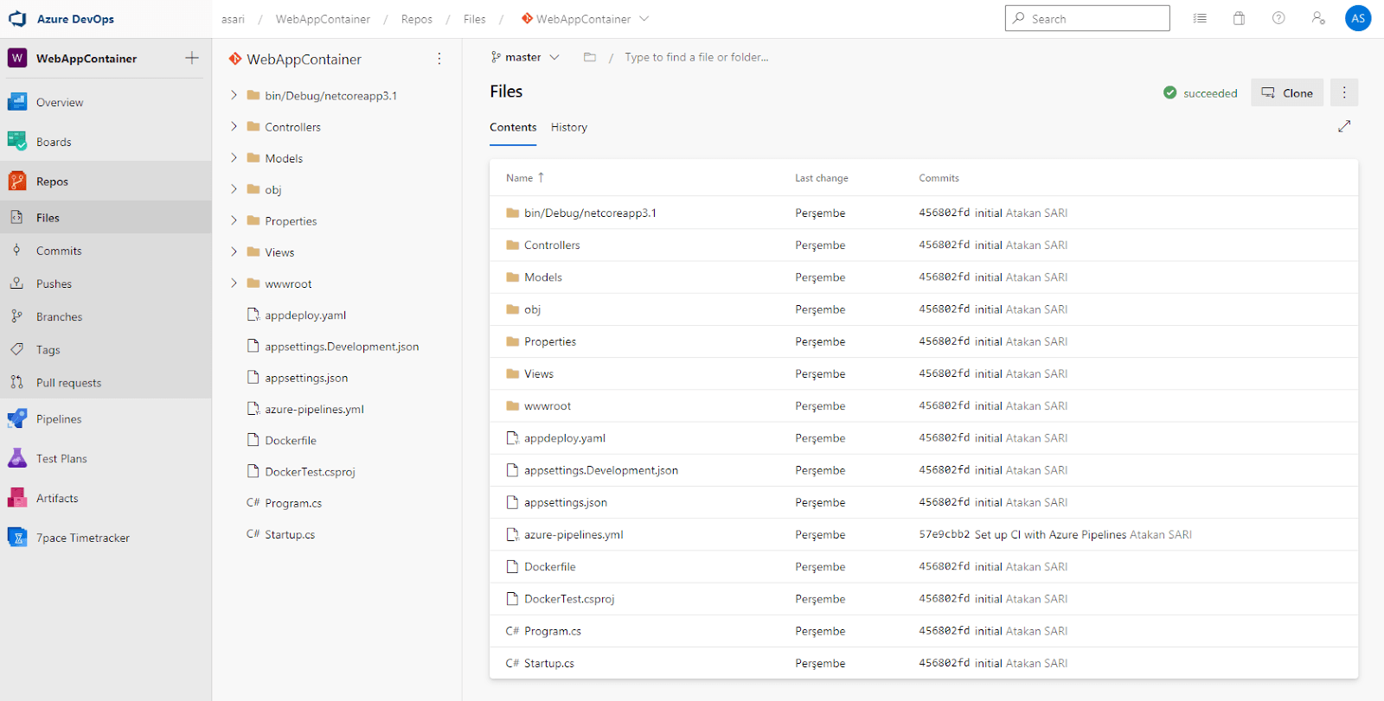The height and width of the screenshot is (701, 1384).
Task: Click the full screen expand icon
Action: point(1344,126)
